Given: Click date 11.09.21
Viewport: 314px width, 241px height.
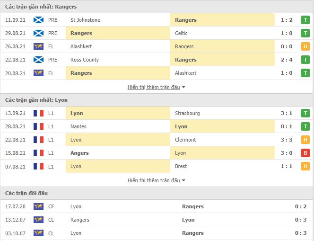Looking at the screenshot, I should [16, 20].
